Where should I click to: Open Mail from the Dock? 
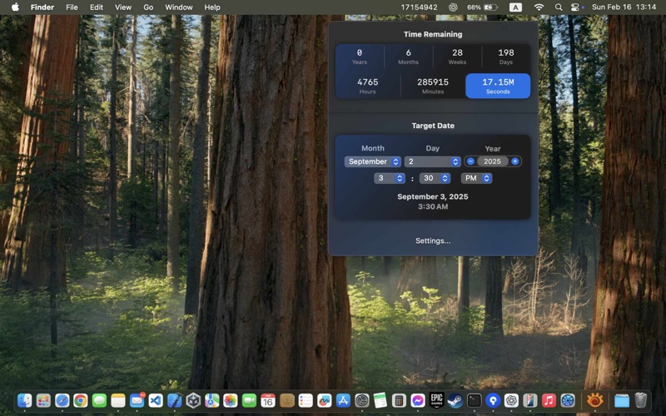pyautogui.click(x=137, y=400)
